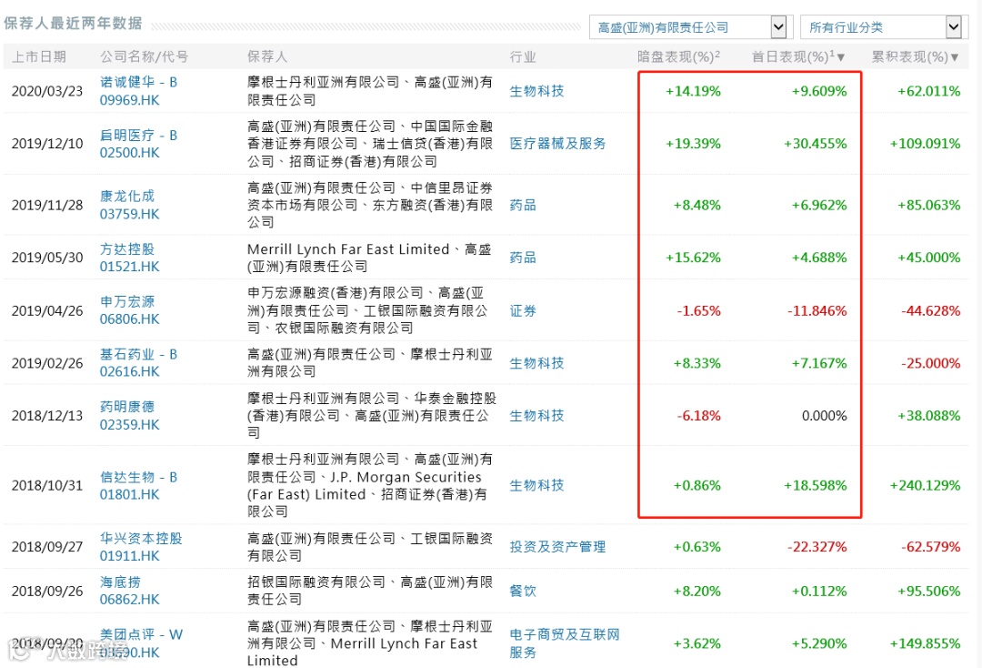Click the 公司名称/代号 column header
Image resolution: width=982 pixels, height=668 pixels.
tap(144, 57)
